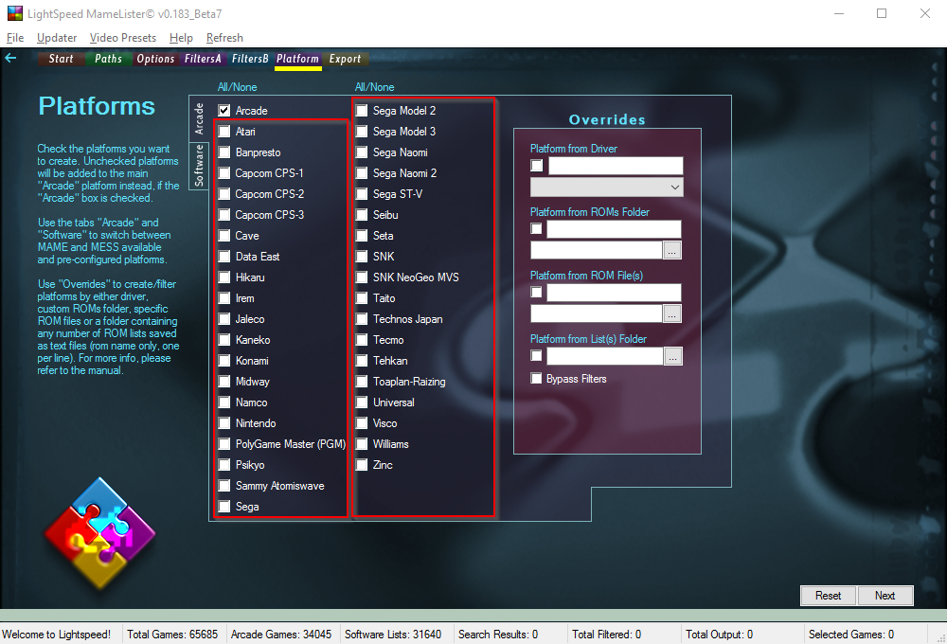
Task: Open the FiltersB tab
Action: (250, 59)
